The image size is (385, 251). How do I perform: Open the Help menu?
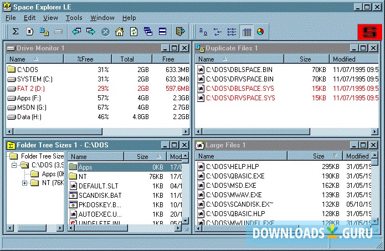point(129,18)
